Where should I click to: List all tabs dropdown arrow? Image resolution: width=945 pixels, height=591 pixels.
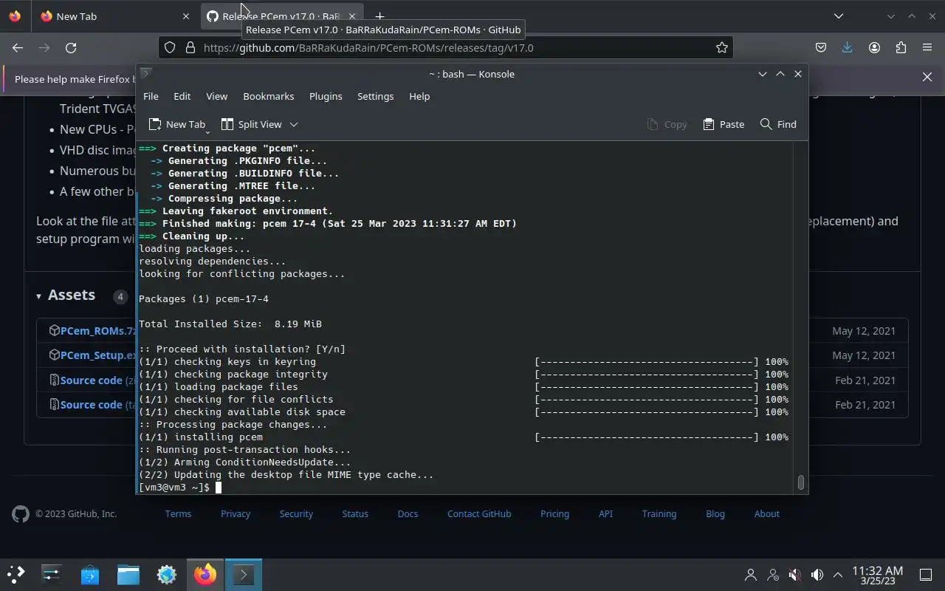[x=839, y=16]
